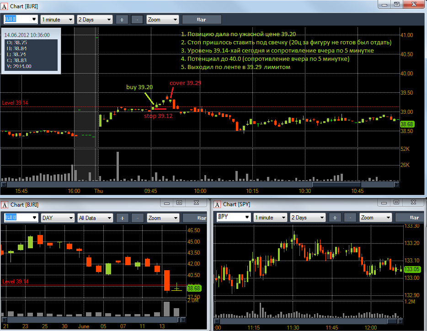Click the scrollbar thumb under the SPY chart
Screen dimensions: 427x331
click(x=392, y=321)
